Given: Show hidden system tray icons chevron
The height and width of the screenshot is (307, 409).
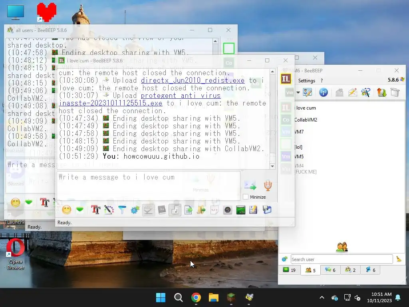Looking at the screenshot, I should point(322,297).
